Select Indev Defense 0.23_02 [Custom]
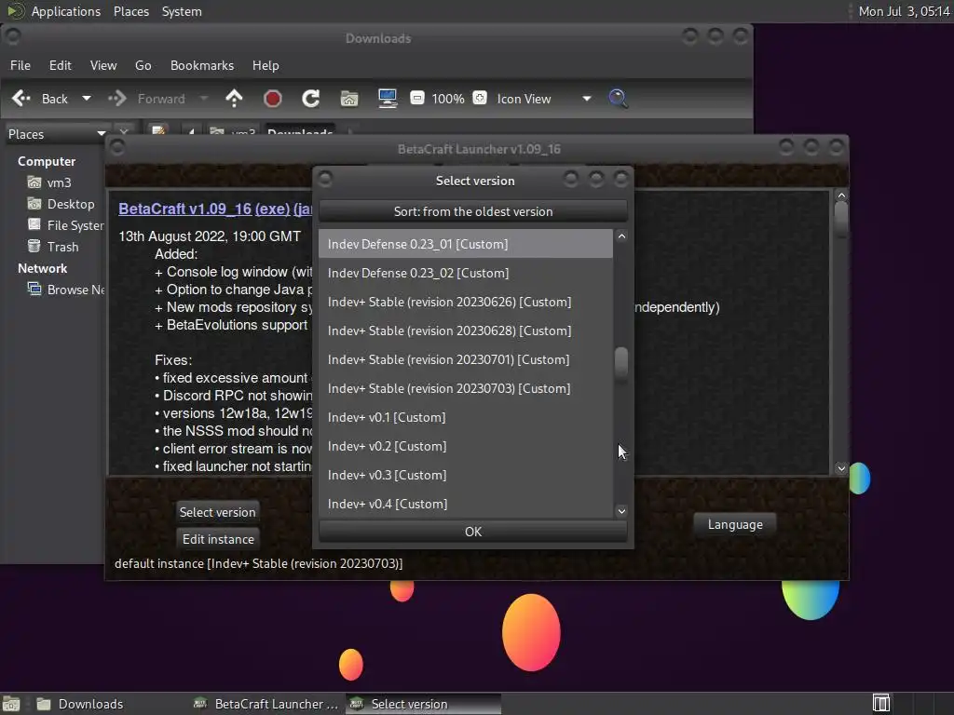Screen dimensions: 954x715 (466, 273)
